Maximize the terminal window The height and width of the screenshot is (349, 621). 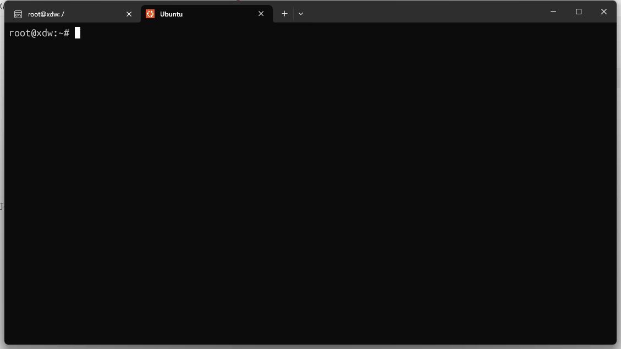click(x=579, y=12)
